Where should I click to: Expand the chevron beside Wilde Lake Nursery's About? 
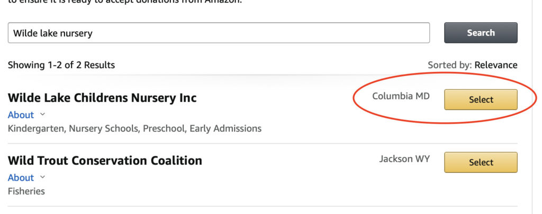(43, 114)
